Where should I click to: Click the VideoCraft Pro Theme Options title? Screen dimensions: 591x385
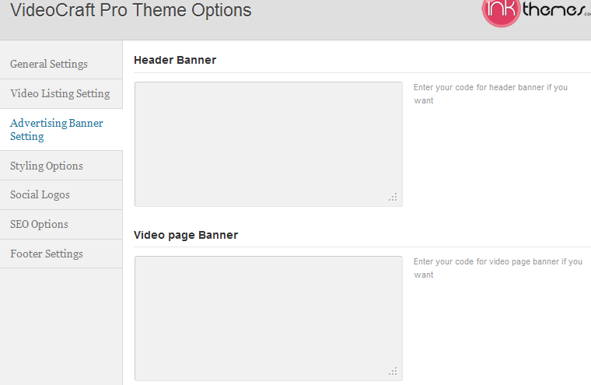tap(131, 10)
